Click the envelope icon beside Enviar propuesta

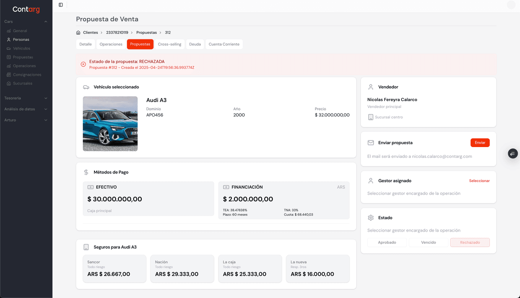(370, 143)
